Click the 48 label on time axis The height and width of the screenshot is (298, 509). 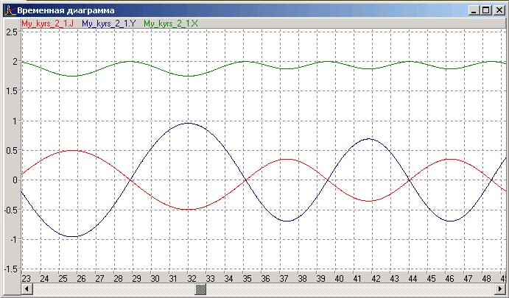pos(486,279)
